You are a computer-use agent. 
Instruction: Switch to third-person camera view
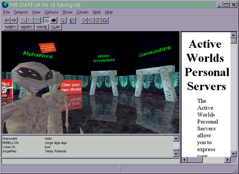[x=54, y=20]
